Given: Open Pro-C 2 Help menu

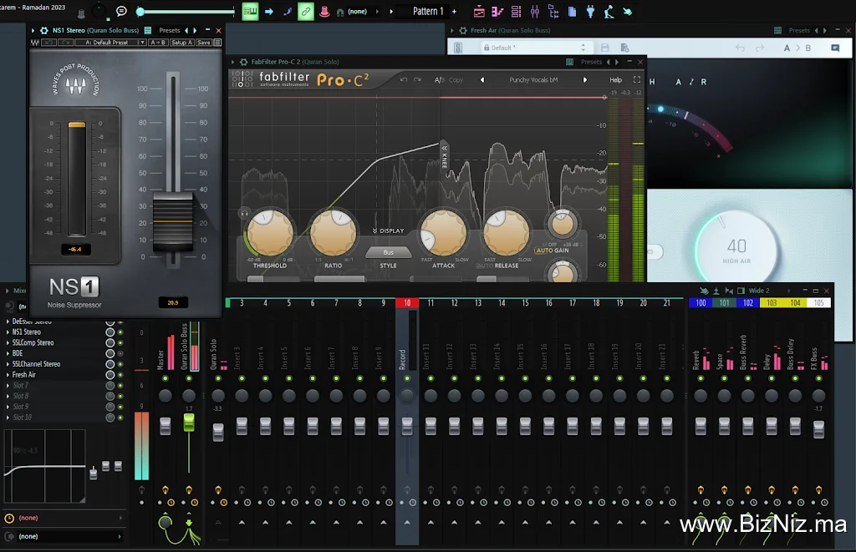Looking at the screenshot, I should 616,80.
